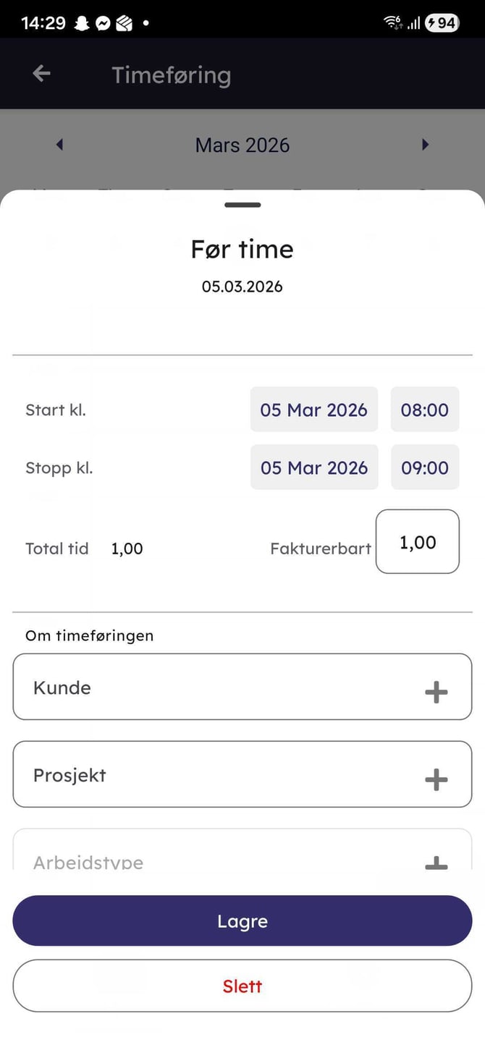Tap the Mars 2026 month title

click(242, 145)
